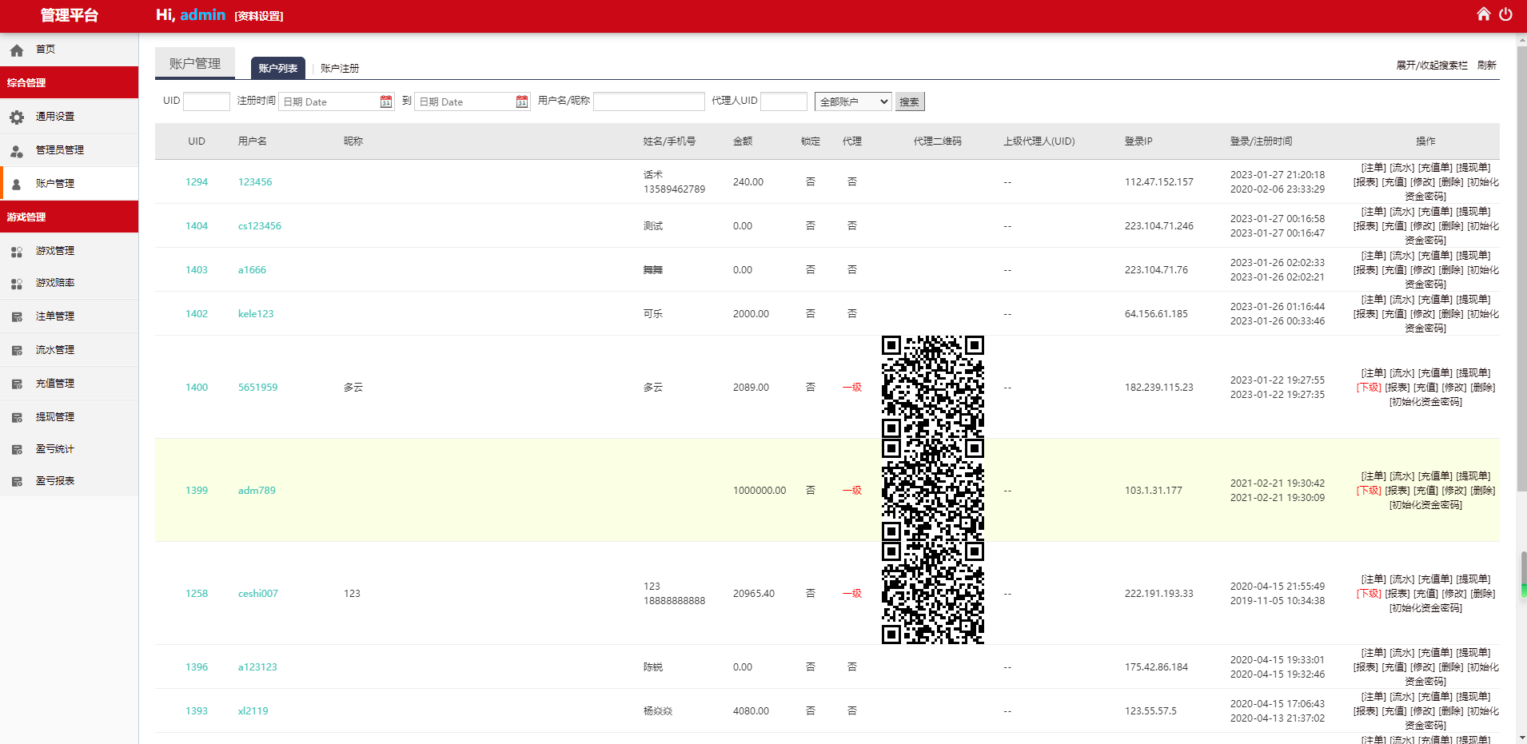Expand the 全部账户 account type dropdown
This screenshot has width=1527, height=744.
pos(853,101)
